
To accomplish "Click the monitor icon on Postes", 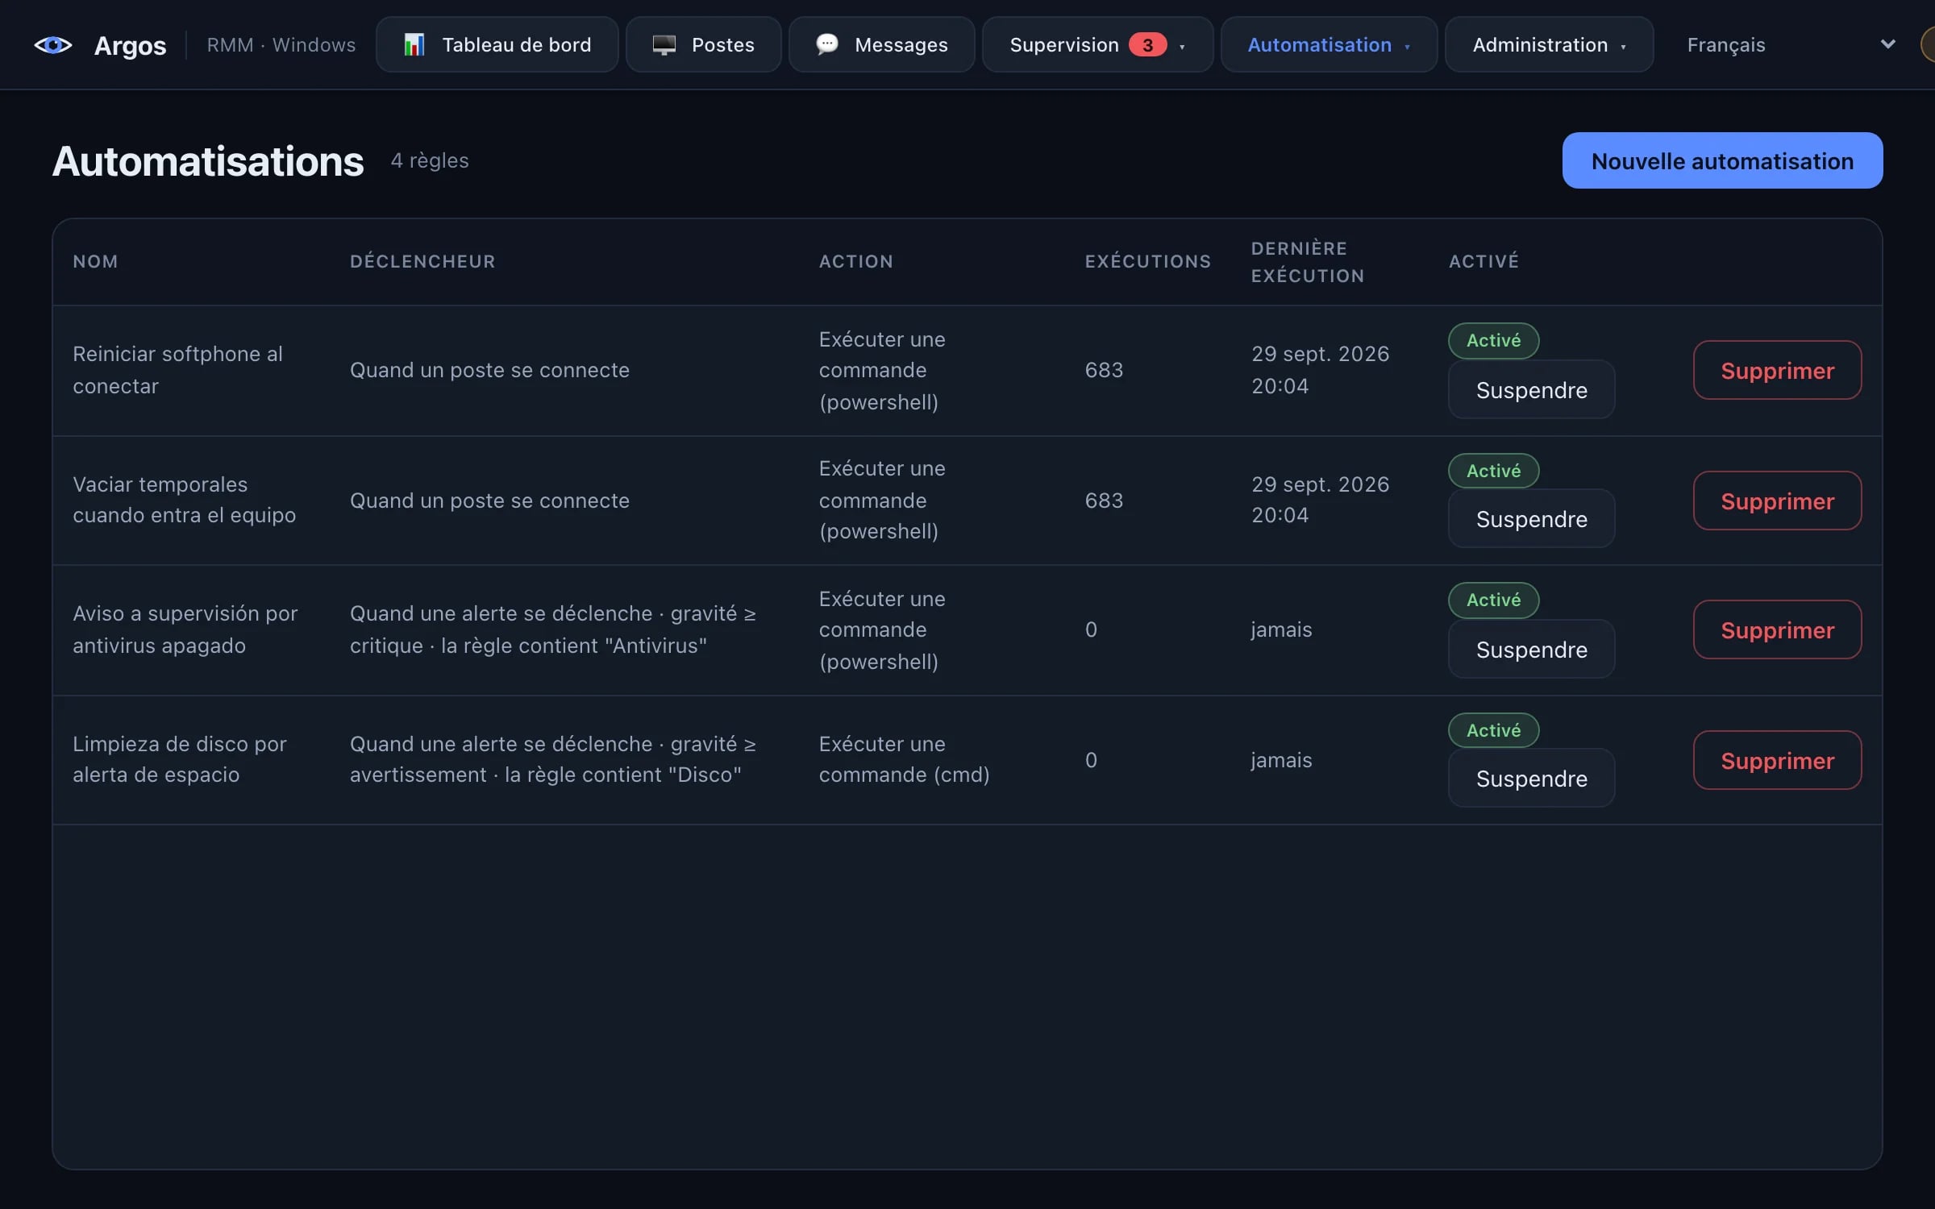I will click(x=664, y=45).
